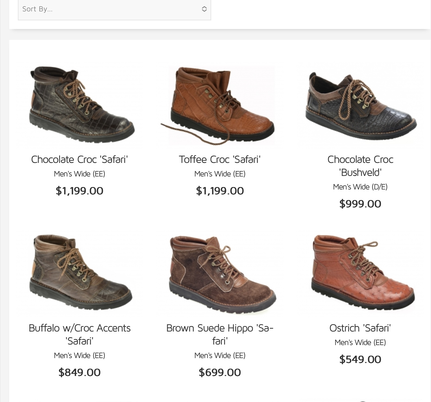Screen dimensions: 431x402
Task: Click the $699.00 price of Hippo boot
Action: point(220,372)
